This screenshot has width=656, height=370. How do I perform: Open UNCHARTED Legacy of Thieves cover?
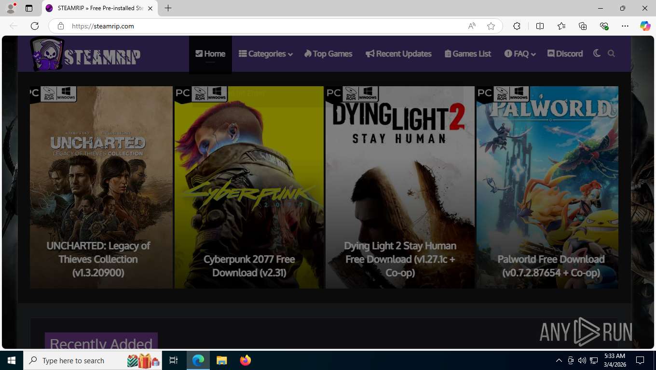click(101, 187)
